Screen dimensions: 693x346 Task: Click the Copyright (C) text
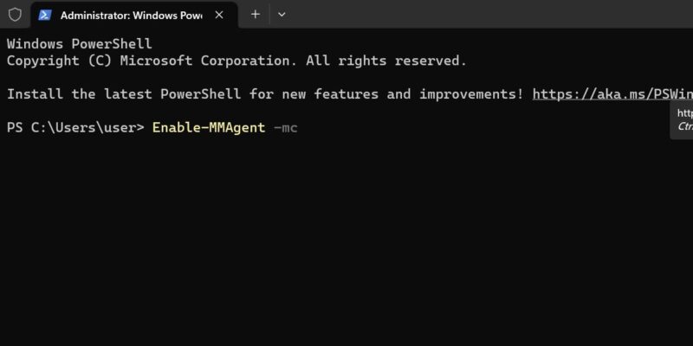(x=59, y=61)
